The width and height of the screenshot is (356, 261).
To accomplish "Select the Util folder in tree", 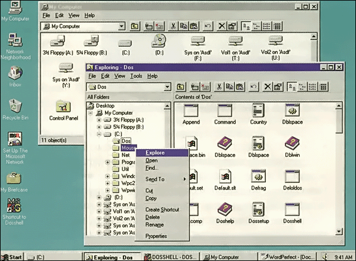I will tap(125, 169).
